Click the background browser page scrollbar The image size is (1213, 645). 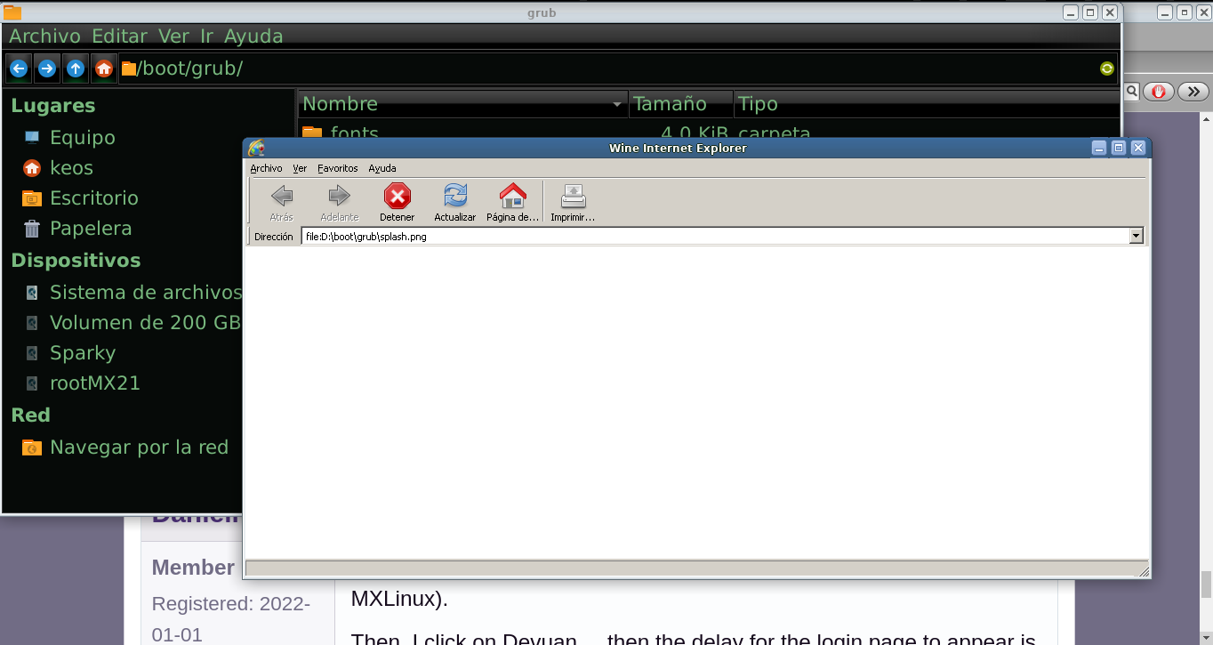click(1206, 584)
